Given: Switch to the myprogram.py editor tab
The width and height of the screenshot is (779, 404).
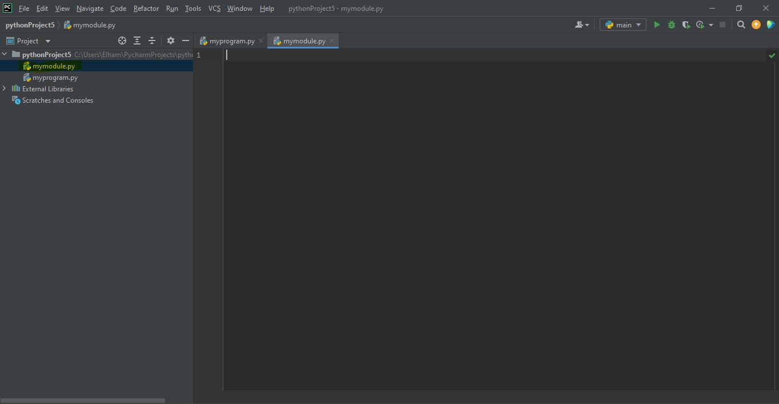Looking at the screenshot, I should (x=231, y=41).
